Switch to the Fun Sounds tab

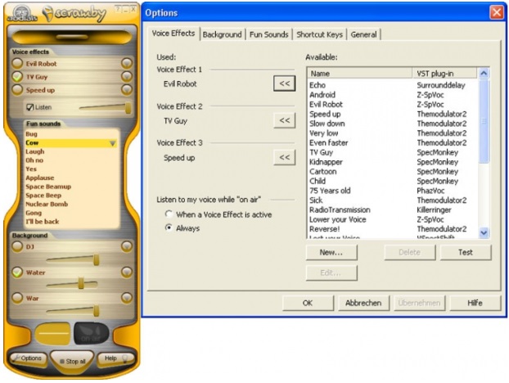(x=268, y=34)
